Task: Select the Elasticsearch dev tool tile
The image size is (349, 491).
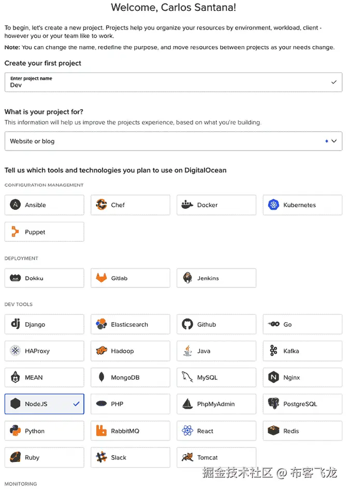Action: (130, 325)
